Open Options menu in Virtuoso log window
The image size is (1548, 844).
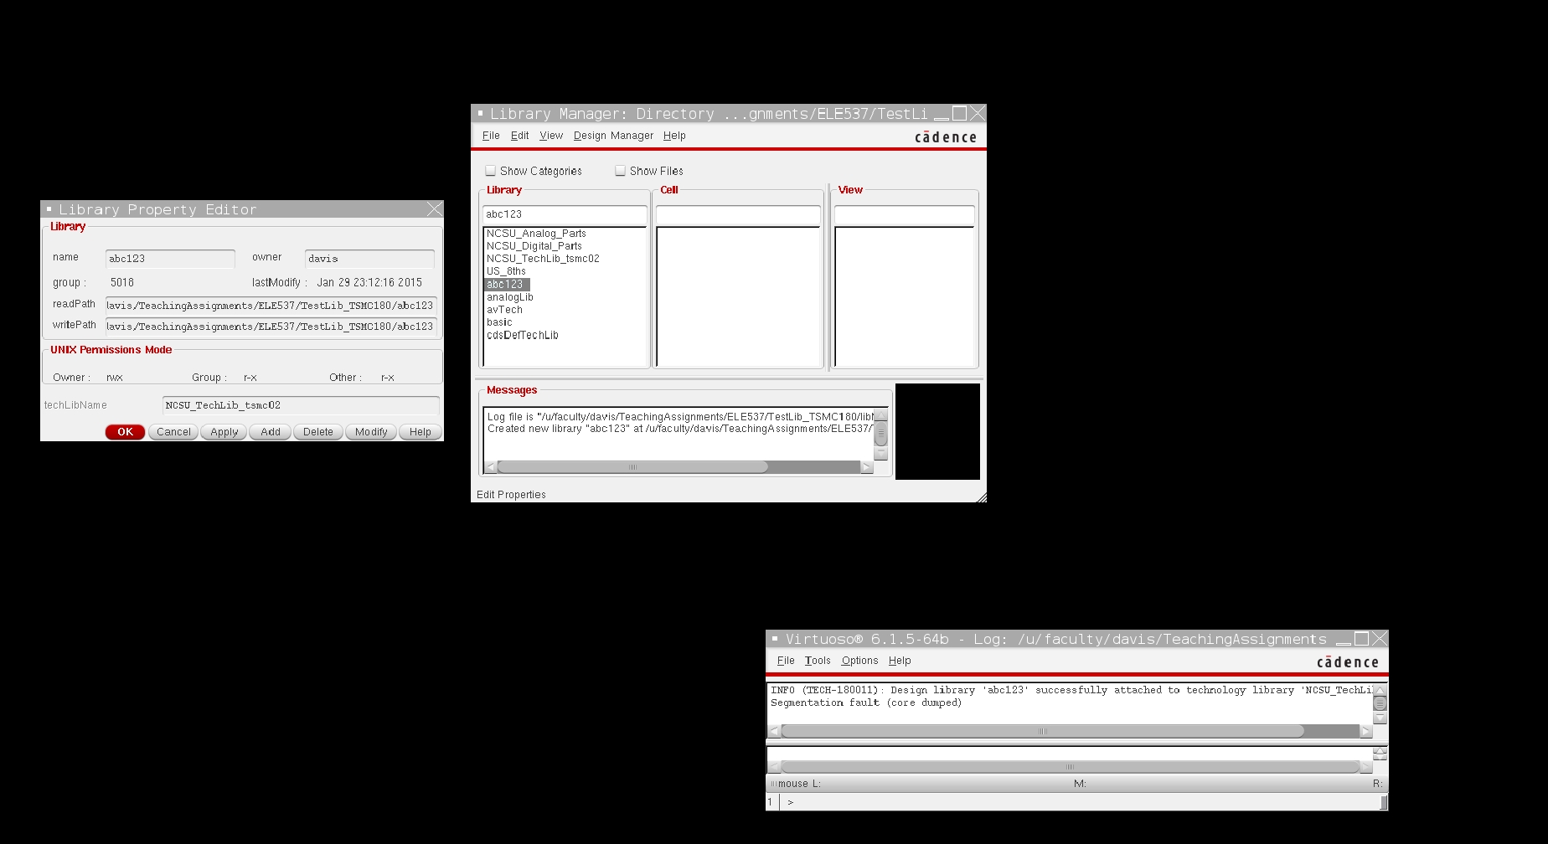860,661
